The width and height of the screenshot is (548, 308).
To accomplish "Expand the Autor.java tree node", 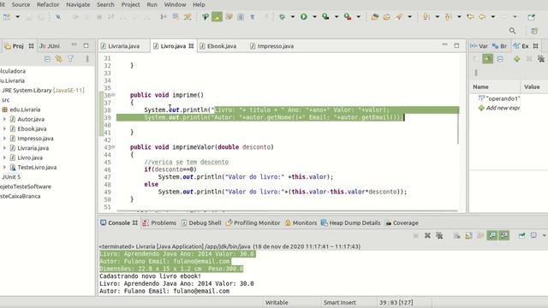I will (x=4, y=119).
